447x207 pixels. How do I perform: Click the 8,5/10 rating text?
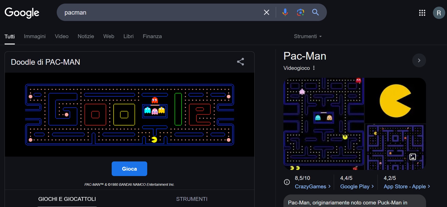pos(302,178)
